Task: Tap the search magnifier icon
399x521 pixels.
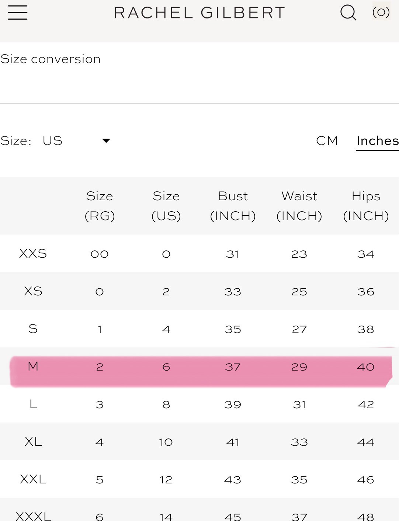Action: click(348, 13)
